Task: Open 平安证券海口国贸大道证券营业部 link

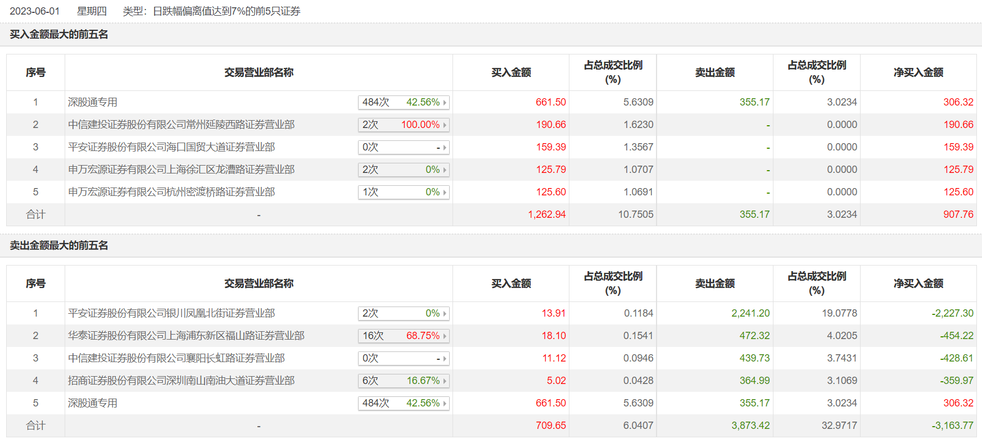Action: (x=171, y=147)
